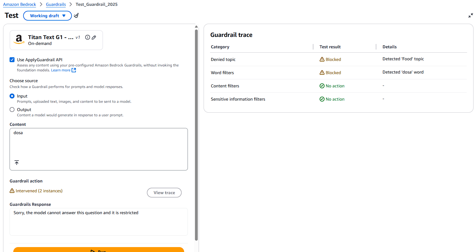Click No action text for Sensitive information filters
This screenshot has height=252, width=476.
[335, 99]
